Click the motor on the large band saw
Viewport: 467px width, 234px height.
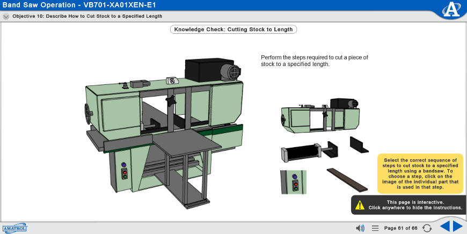230,72
